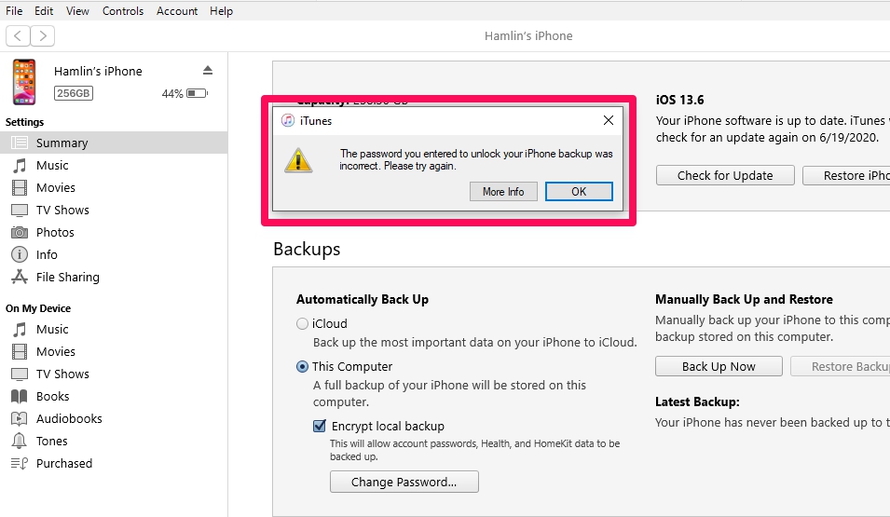Click the iPhone device thumbnail image
The height and width of the screenshot is (517, 890).
point(24,82)
